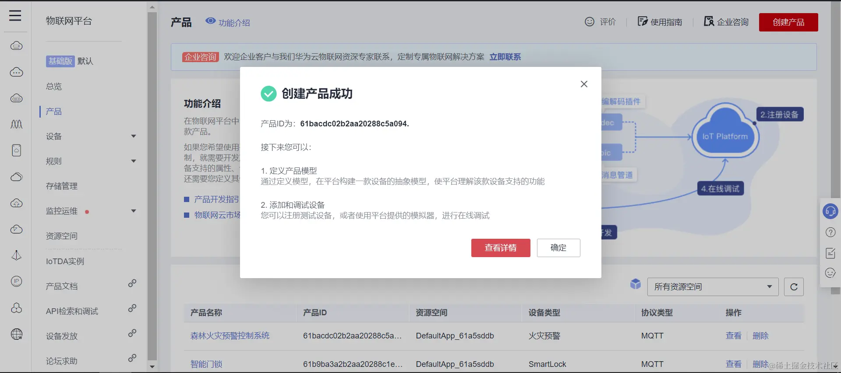Screen dimensions: 841x373
Task: Expand the 设备 menu arrow
Action: [x=134, y=136]
